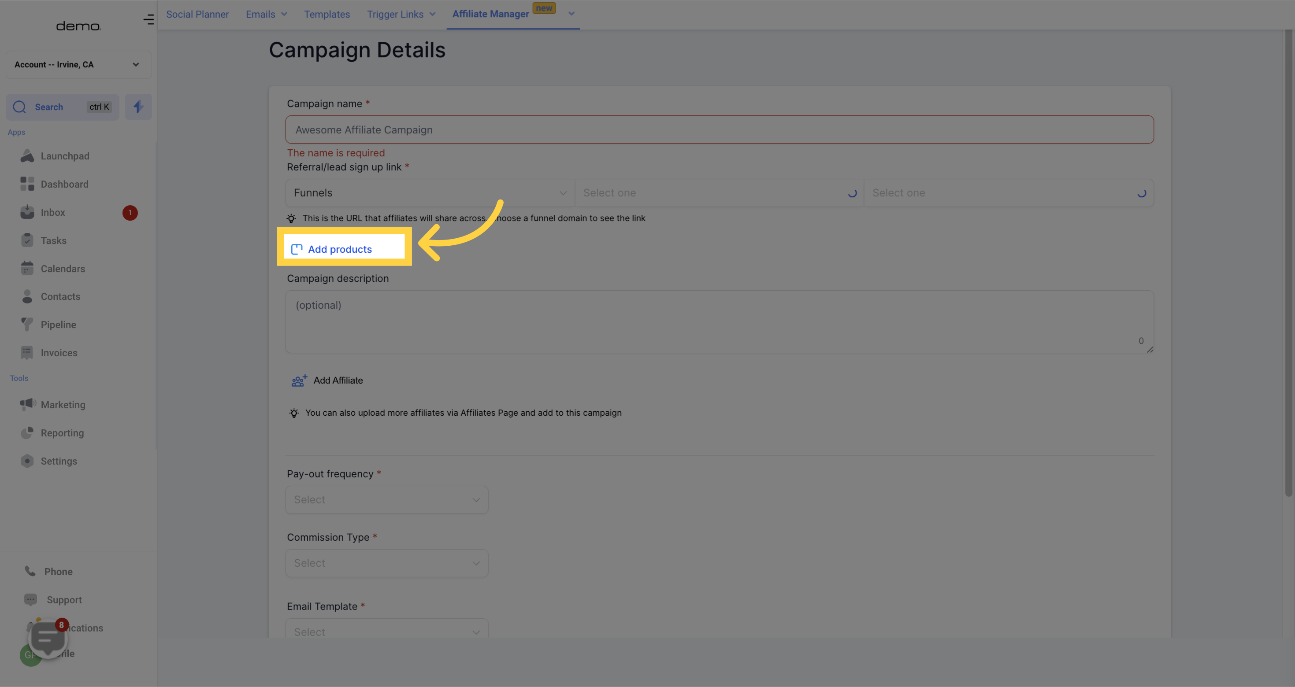Expand the Affiliate Manager menu chevron
The width and height of the screenshot is (1295, 687).
571,14
